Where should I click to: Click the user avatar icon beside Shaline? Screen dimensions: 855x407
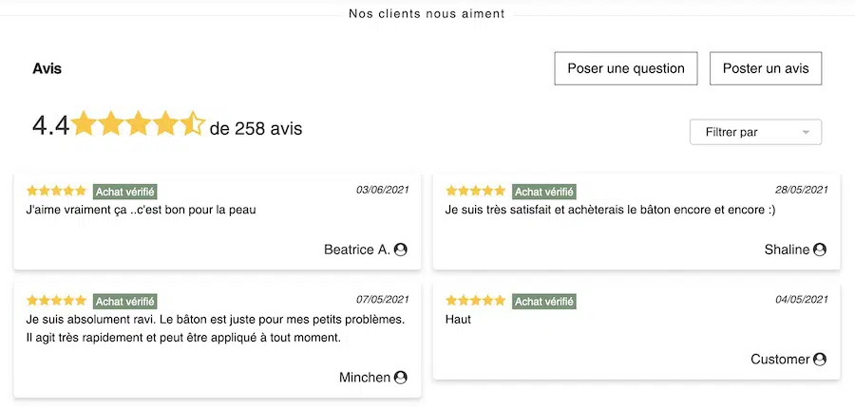coord(820,250)
